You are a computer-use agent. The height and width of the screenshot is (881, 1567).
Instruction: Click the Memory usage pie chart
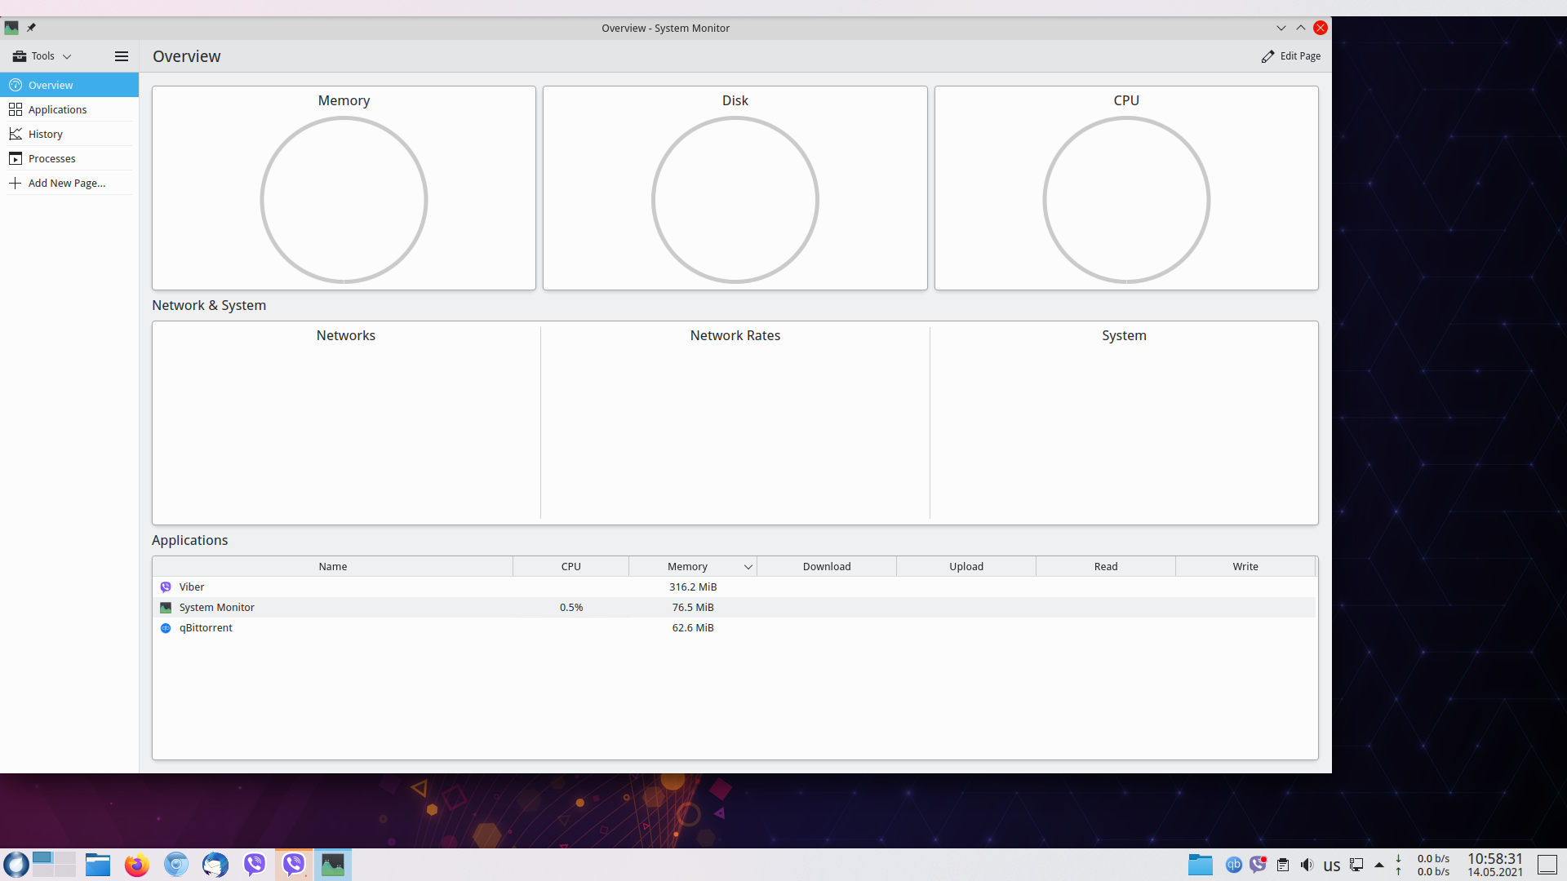[x=344, y=200]
